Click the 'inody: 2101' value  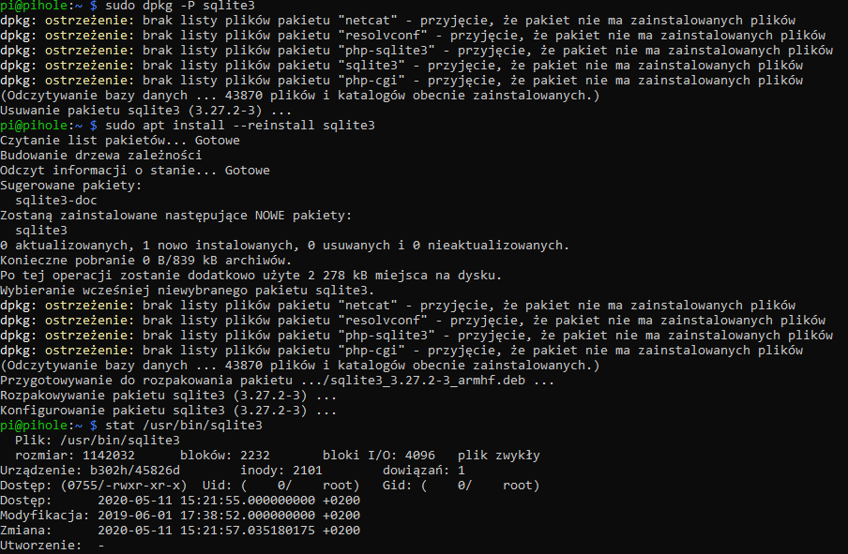pyautogui.click(x=281, y=471)
